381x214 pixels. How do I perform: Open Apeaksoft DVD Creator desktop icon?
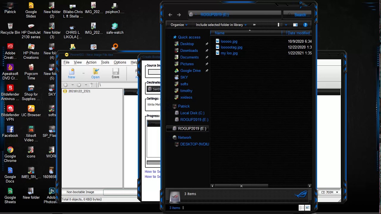pos(10,72)
